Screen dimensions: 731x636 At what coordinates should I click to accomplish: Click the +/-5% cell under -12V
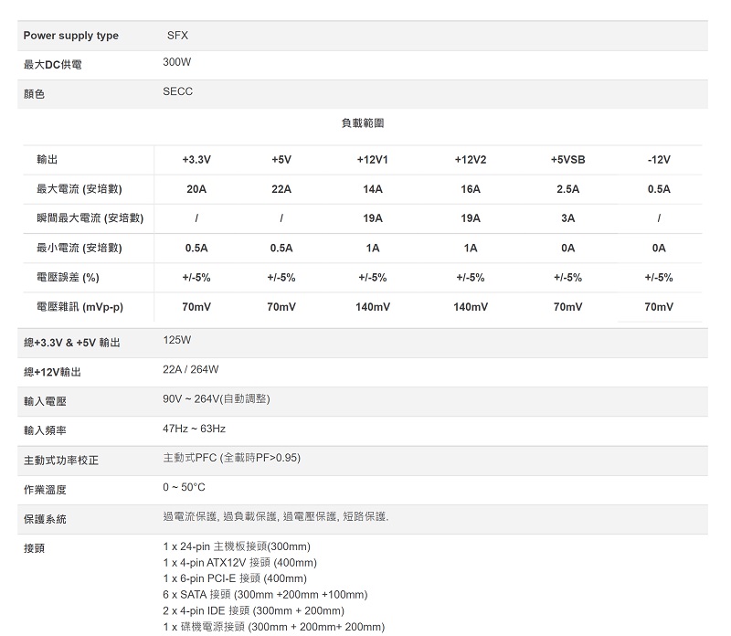[x=659, y=278]
